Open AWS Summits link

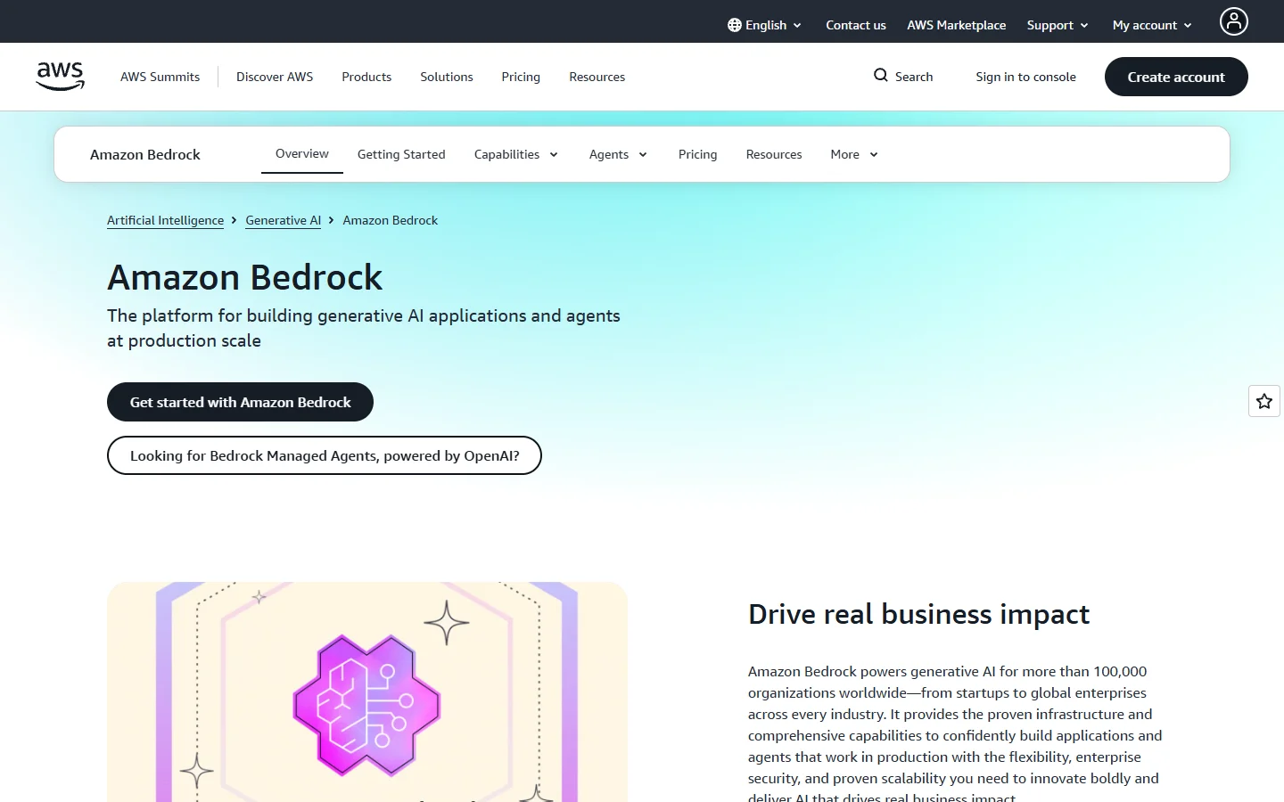pos(160,77)
